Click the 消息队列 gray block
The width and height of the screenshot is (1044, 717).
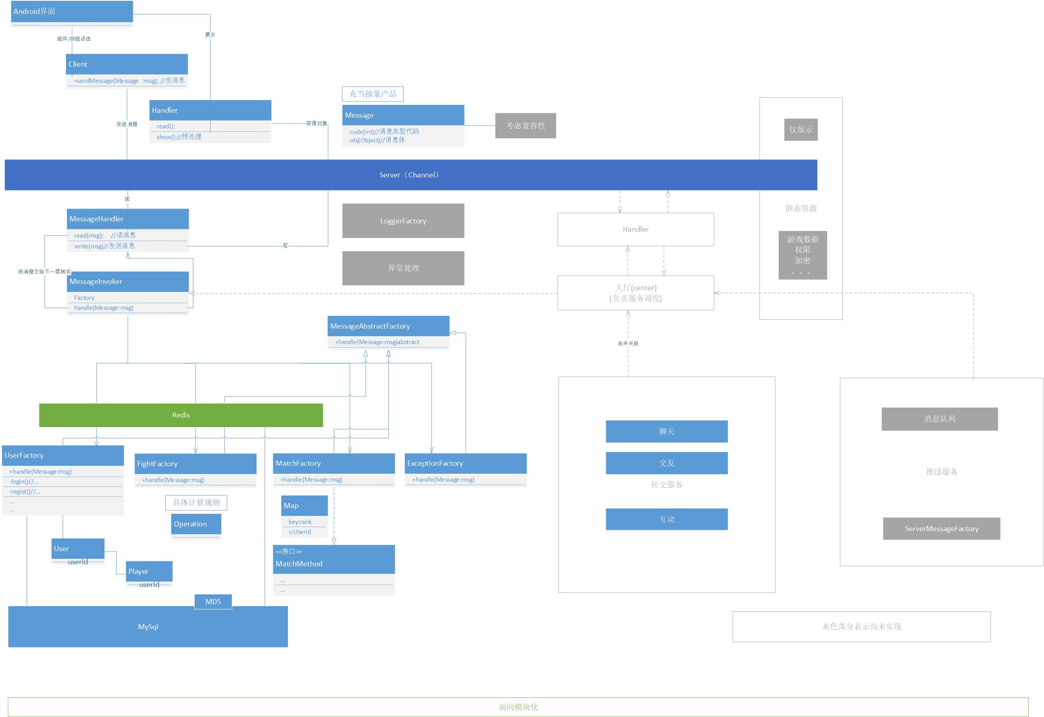pos(940,419)
